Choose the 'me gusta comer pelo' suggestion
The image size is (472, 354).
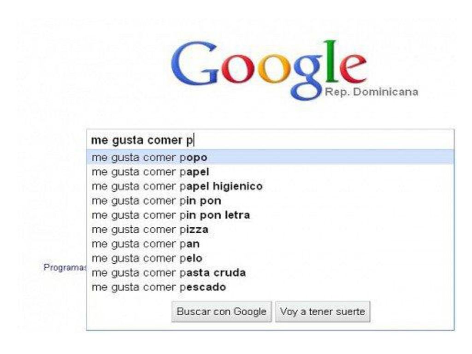(270, 258)
